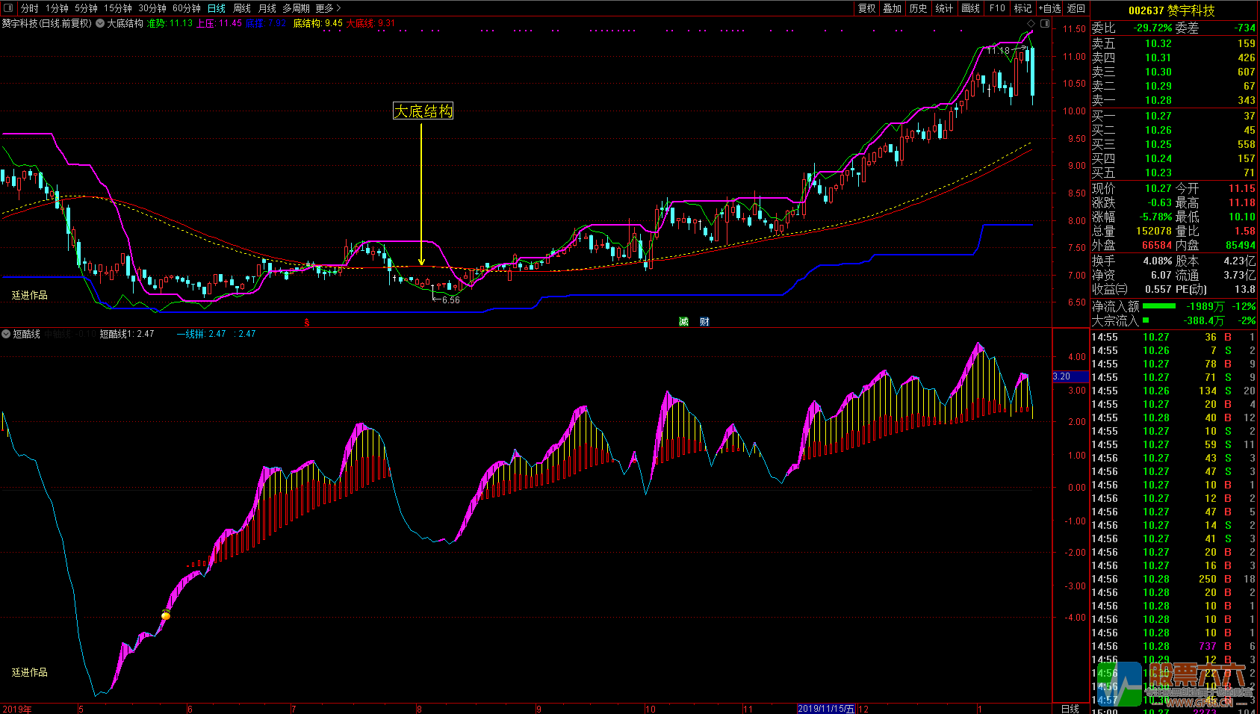Switch to the 分时 view
The height and width of the screenshot is (714, 1260).
[29, 8]
